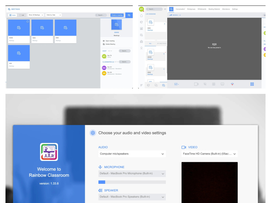271x203 pixels.
Task: Click the graduation cap icon in the bottom panel tabs
Action: [x=148, y=85]
